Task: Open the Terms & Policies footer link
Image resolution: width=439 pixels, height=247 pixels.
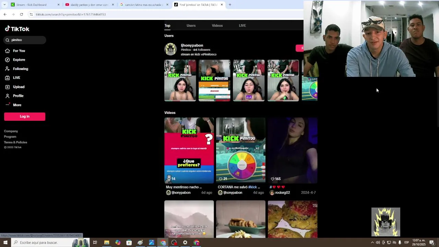Action: [15, 142]
